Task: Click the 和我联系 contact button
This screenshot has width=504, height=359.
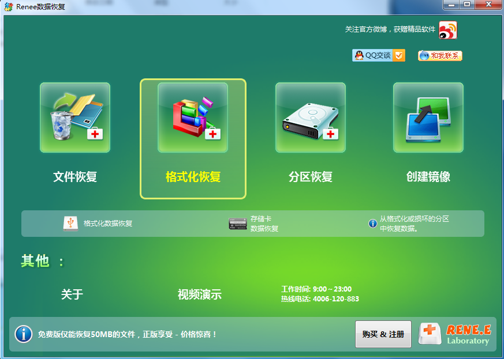Action: (x=440, y=56)
